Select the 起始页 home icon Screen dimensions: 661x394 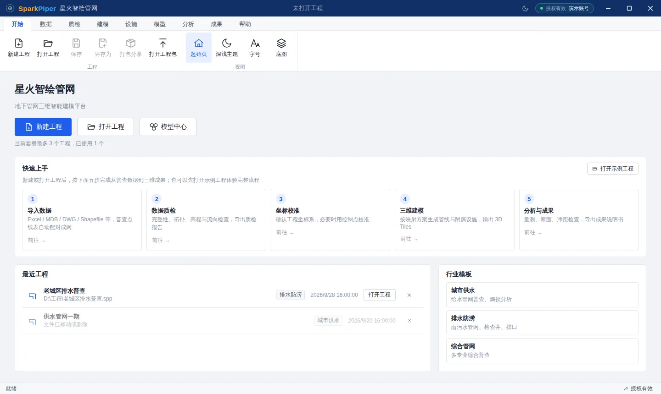pos(199,43)
